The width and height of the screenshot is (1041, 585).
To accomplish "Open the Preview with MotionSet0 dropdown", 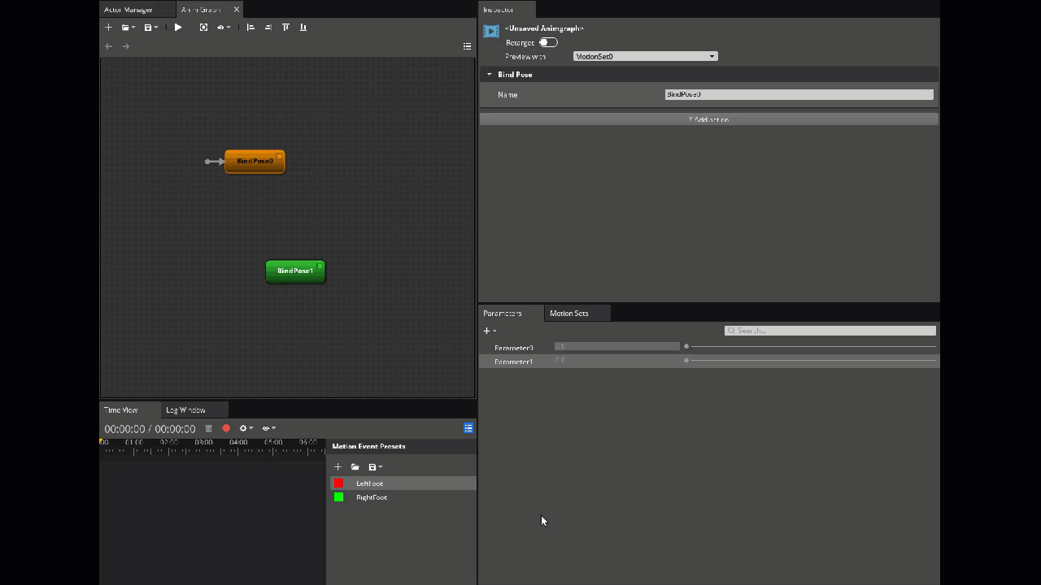I will (x=645, y=56).
